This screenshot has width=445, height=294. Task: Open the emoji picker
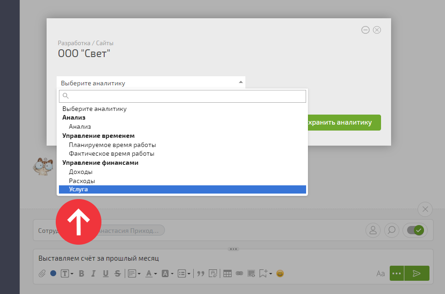[x=280, y=273]
